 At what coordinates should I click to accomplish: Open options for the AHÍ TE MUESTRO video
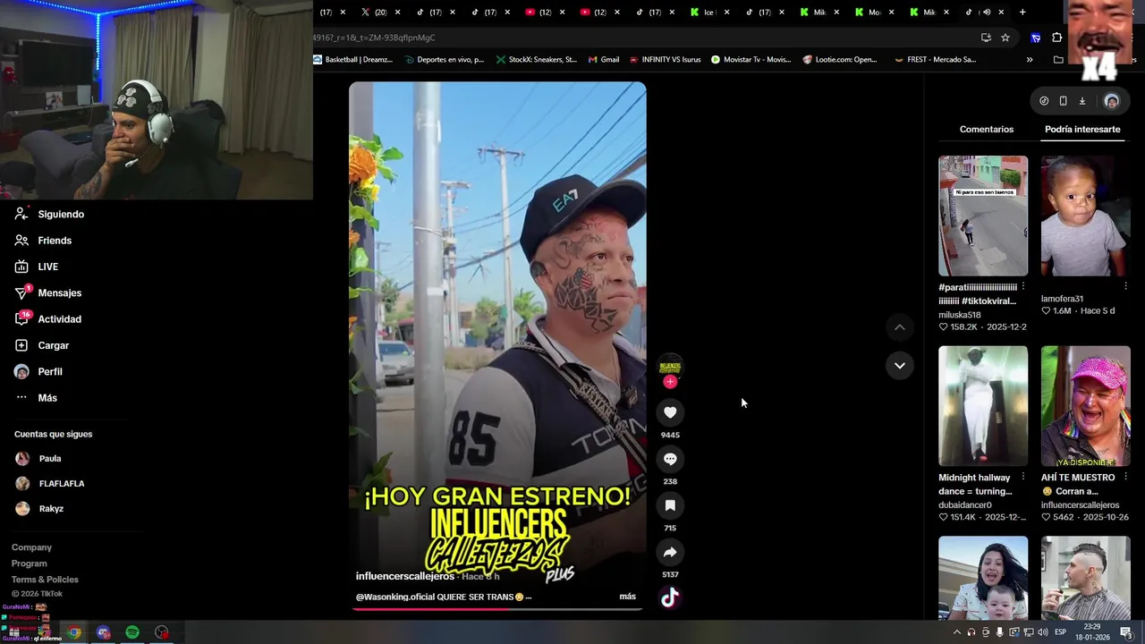pos(1125,477)
